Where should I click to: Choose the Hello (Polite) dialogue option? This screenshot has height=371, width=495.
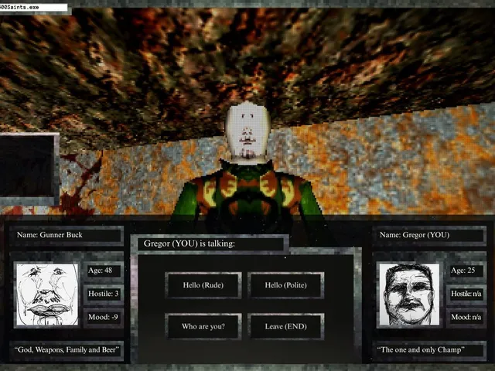point(285,285)
